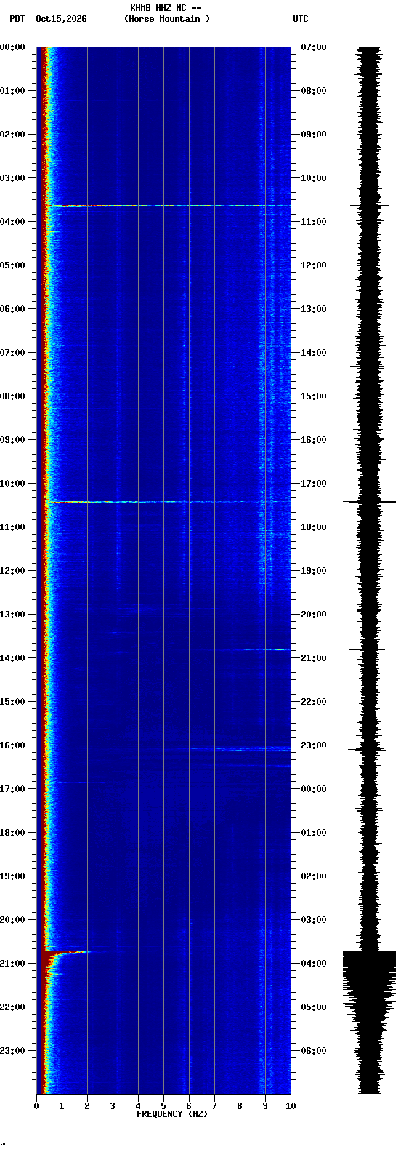Viewport: 401px width, 1152px height.
Task: Click the 10 Hz frequency tick label
Action: click(291, 1106)
